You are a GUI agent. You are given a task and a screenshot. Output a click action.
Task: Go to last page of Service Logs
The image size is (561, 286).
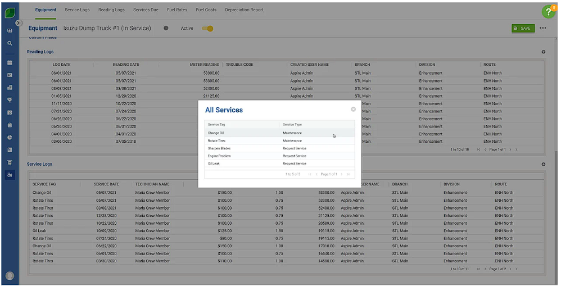[517, 269]
